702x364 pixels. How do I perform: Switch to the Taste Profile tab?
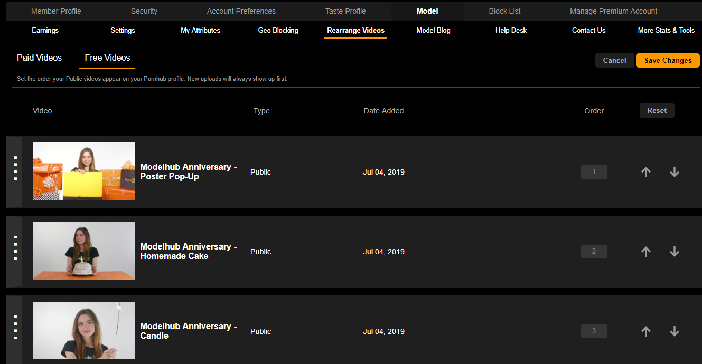pos(345,11)
